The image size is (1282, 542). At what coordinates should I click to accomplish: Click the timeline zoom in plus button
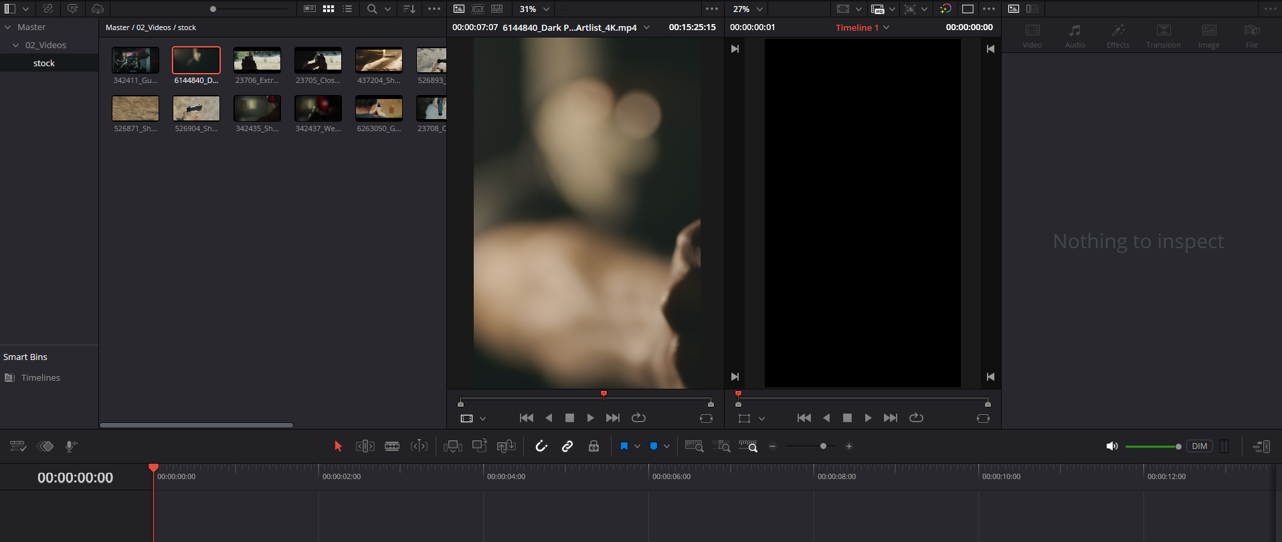(x=849, y=446)
